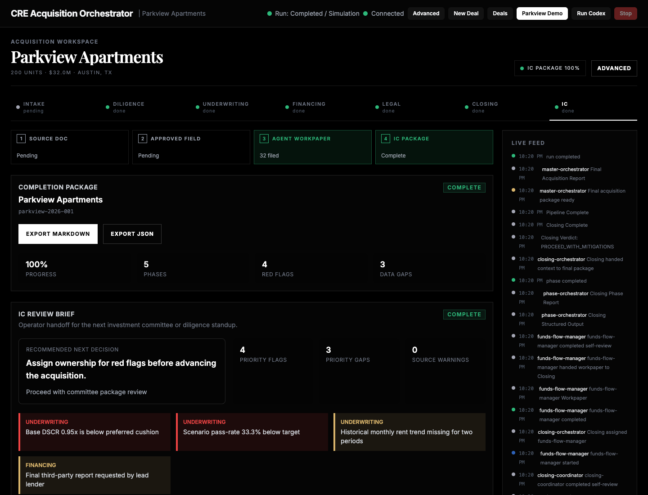Click the phase completed feed entry
The width and height of the screenshot is (648, 495).
click(x=570, y=281)
